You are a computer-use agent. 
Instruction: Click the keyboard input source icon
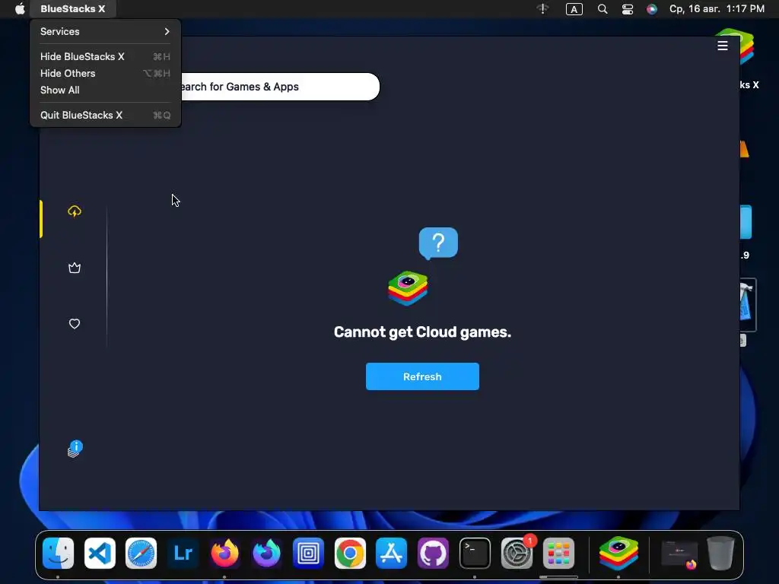tap(574, 9)
